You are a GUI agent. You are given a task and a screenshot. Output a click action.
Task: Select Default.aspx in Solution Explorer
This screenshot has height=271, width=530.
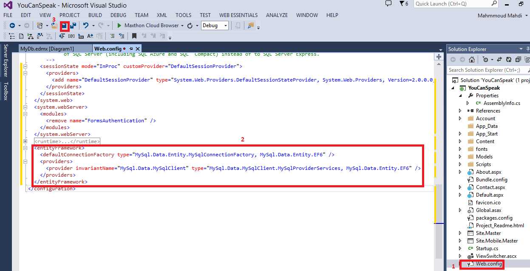click(489, 195)
